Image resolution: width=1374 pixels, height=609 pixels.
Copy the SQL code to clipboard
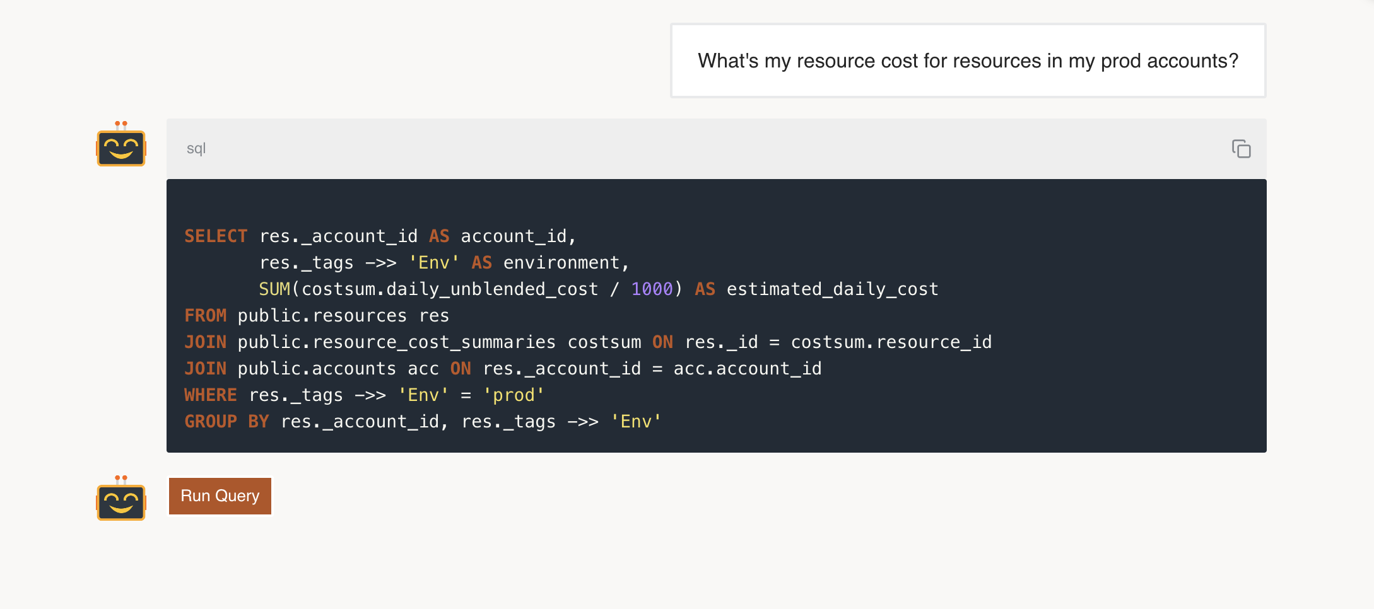[1240, 149]
